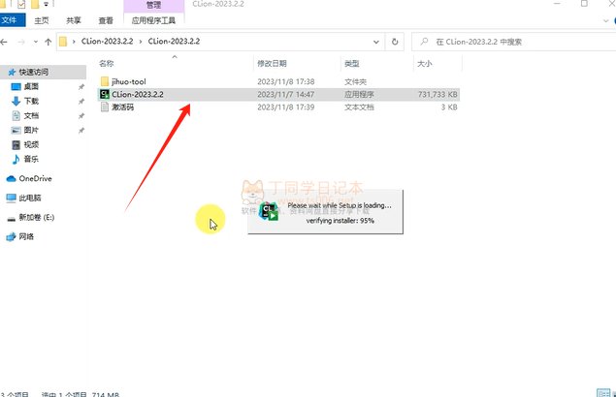Switch to the 查看 ribbon tab
This screenshot has height=397, width=616.
pos(106,20)
